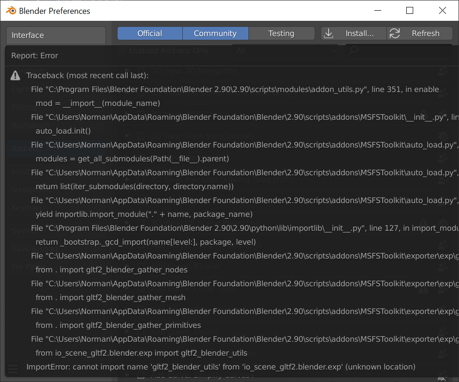The width and height of the screenshot is (459, 382).
Task: Open the Install... add-on file dialog
Action: (354, 33)
